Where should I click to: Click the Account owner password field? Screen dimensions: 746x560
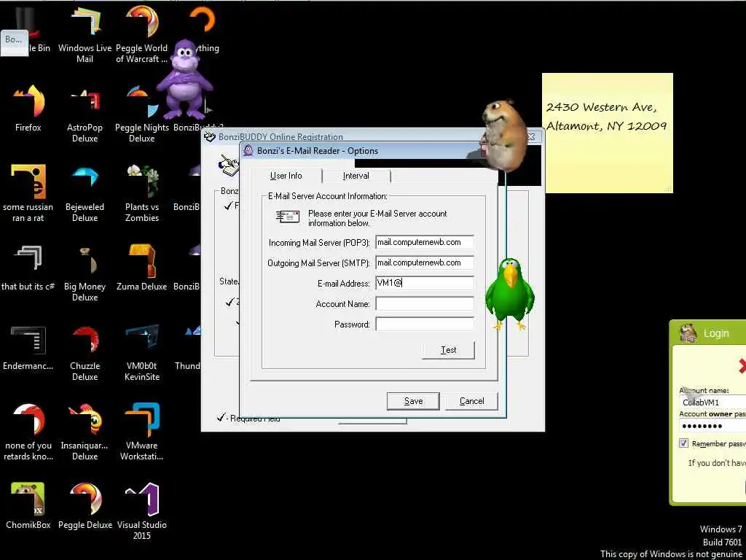click(712, 426)
